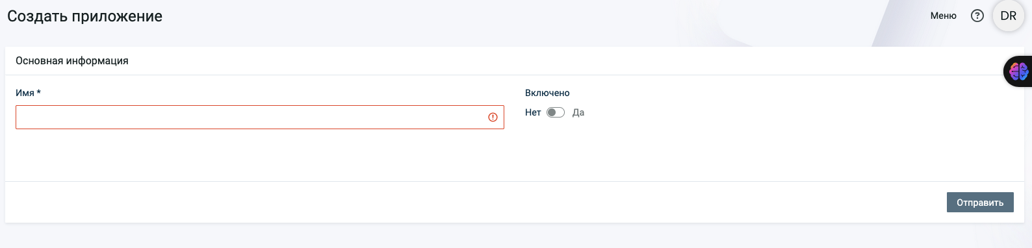The height and width of the screenshot is (248, 1032).
Task: Click blank form area below name field
Action: [x=260, y=155]
